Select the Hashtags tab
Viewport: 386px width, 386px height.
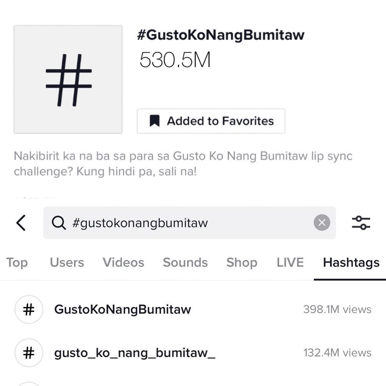[351, 263]
